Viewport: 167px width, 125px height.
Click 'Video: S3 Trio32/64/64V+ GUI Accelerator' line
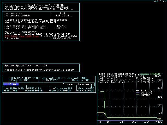click(36, 20)
